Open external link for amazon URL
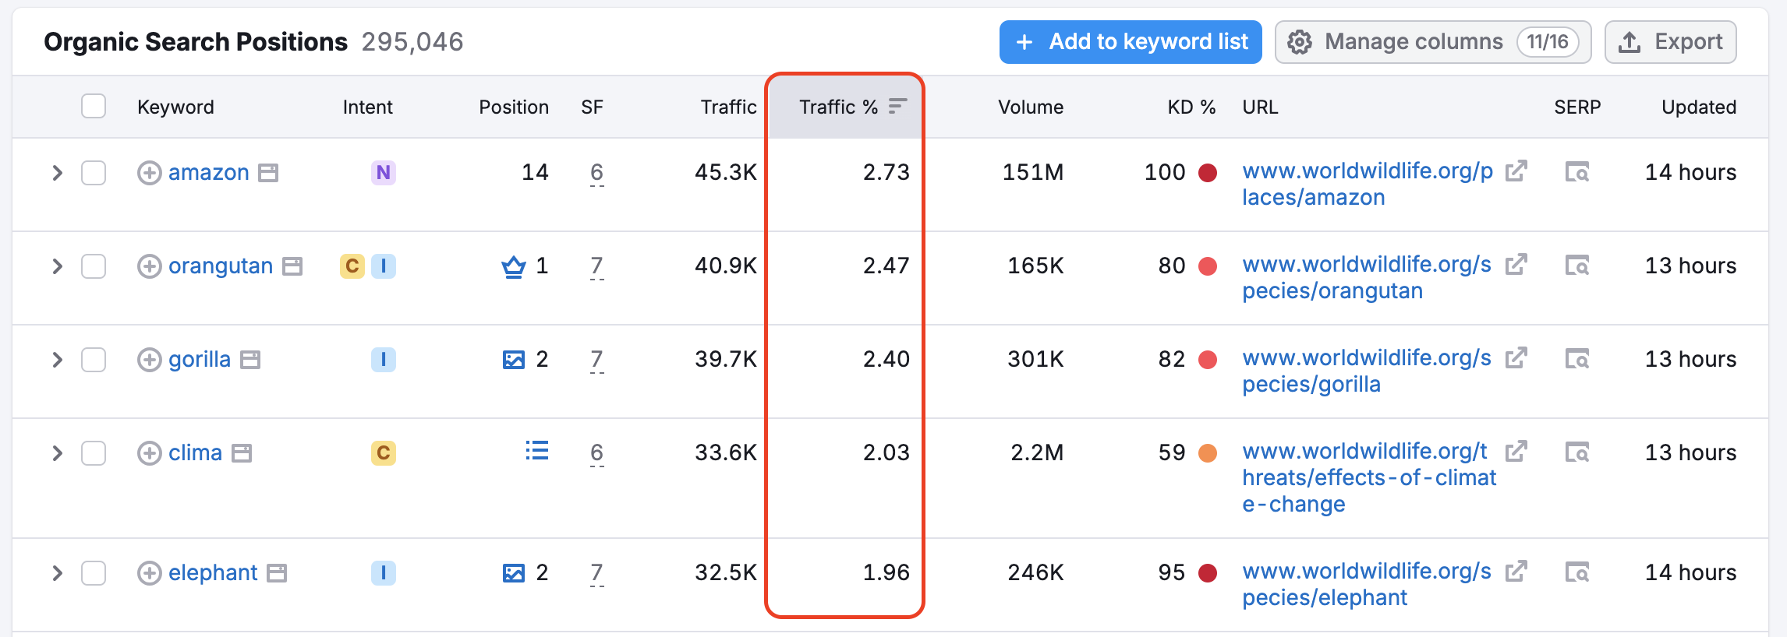The width and height of the screenshot is (1787, 637). pos(1516,171)
